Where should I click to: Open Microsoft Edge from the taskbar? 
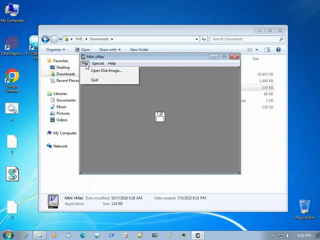click(x=82, y=235)
